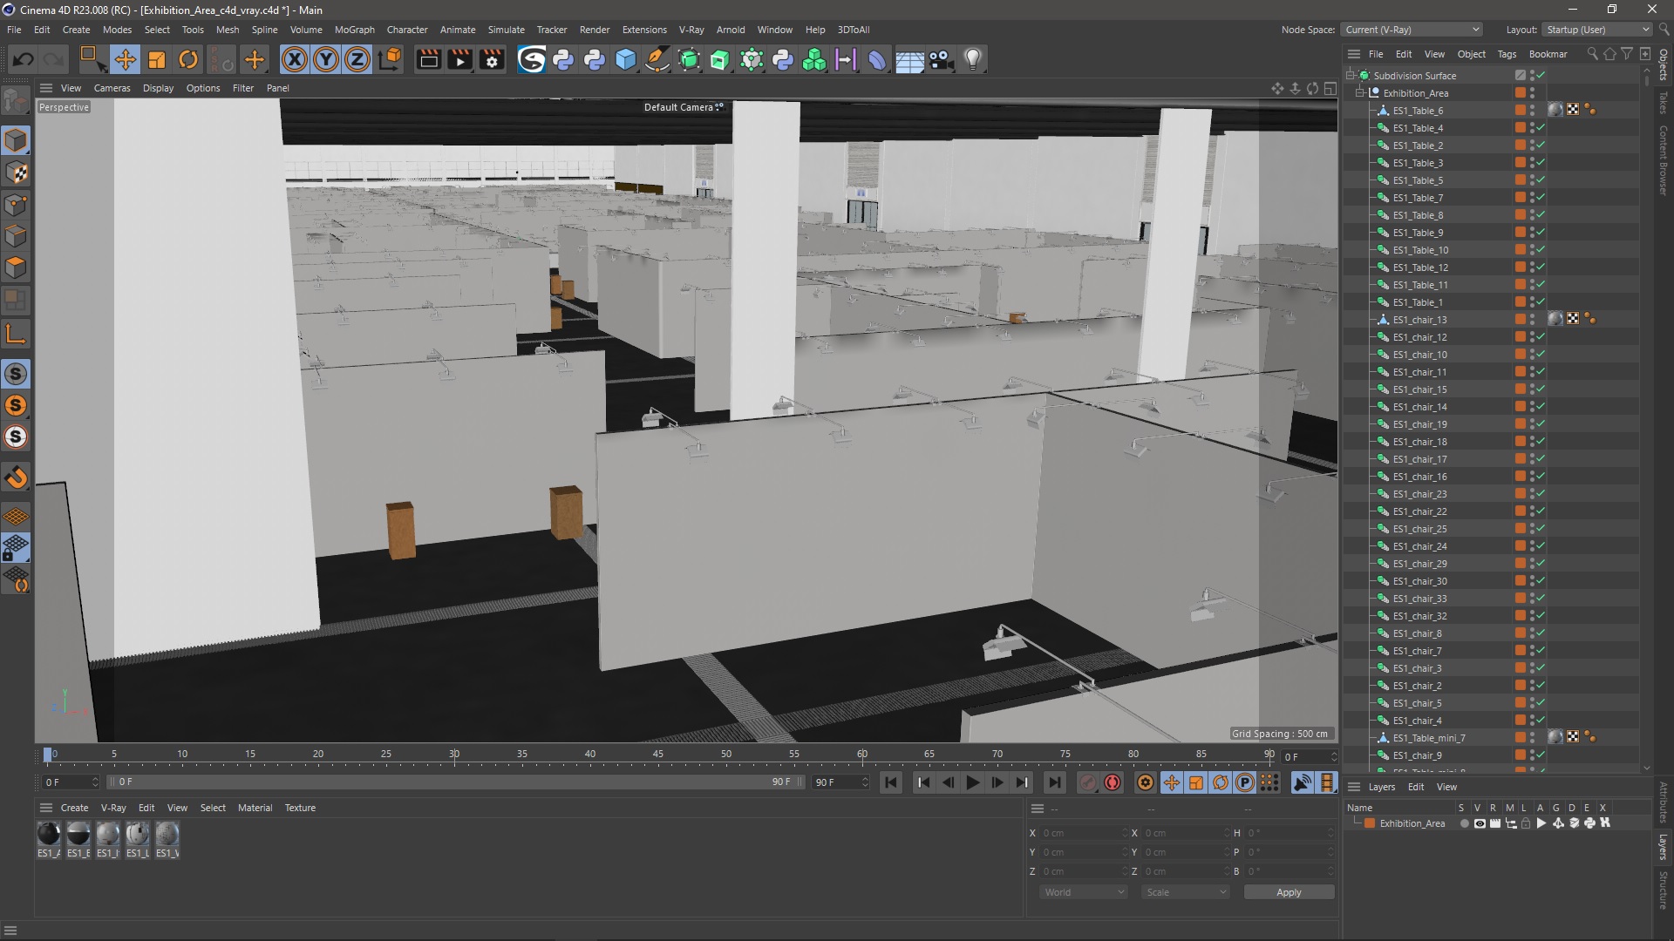Image resolution: width=1674 pixels, height=941 pixels.
Task: Open the Simulate menu
Action: (x=506, y=30)
